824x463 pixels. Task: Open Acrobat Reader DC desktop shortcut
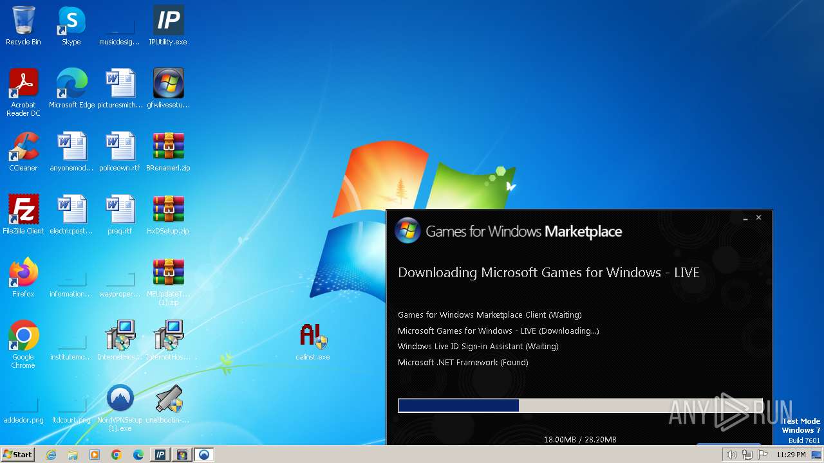[x=23, y=93]
